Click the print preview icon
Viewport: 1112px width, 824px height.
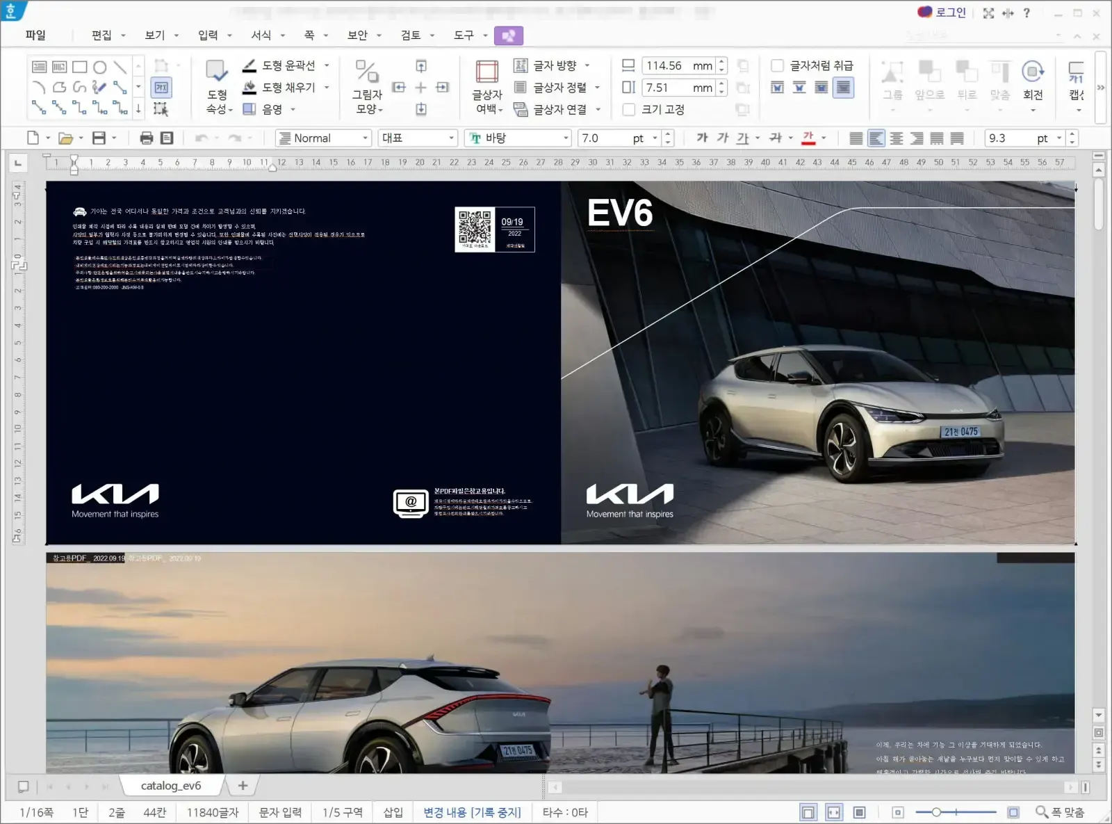point(167,138)
